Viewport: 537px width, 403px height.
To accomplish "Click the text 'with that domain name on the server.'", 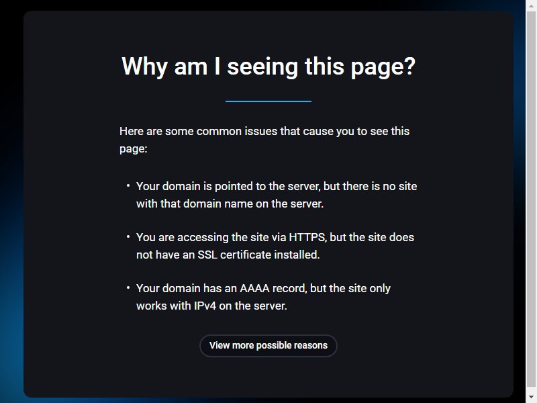I will [x=230, y=204].
